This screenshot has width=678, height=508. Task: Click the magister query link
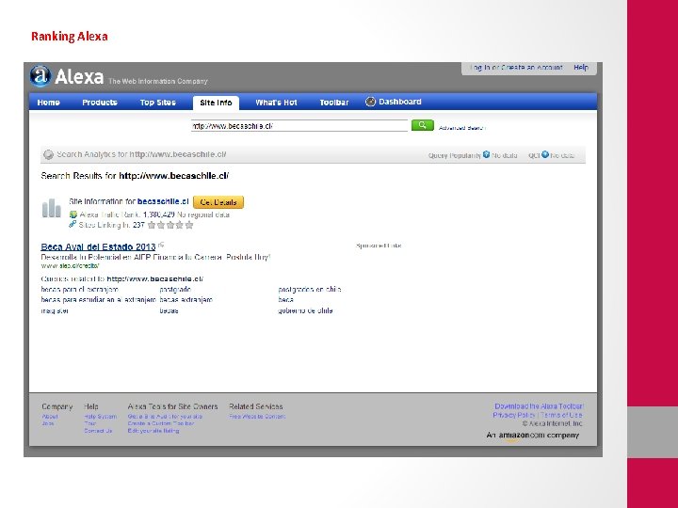click(x=55, y=310)
